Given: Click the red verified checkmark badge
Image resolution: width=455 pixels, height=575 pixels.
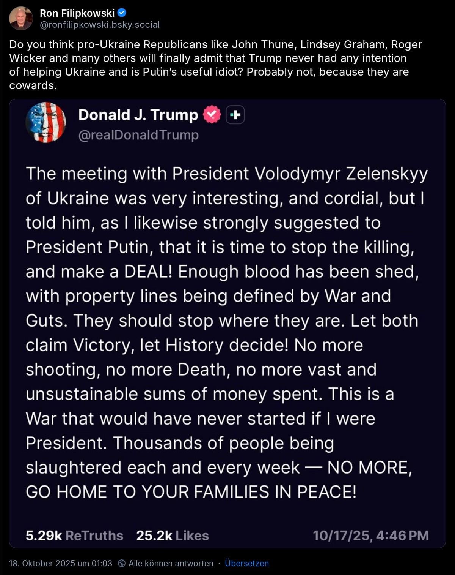Looking at the screenshot, I should click(x=212, y=115).
